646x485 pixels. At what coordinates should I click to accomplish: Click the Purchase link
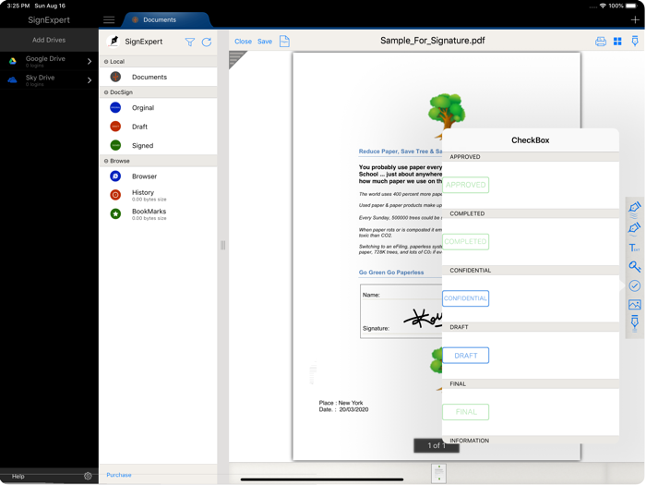pyautogui.click(x=119, y=475)
